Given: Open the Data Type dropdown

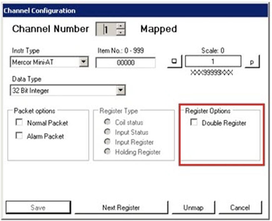Looking at the screenshot, I should [x=121, y=90].
